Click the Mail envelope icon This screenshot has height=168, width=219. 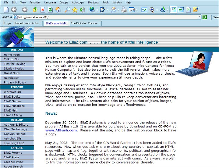pyautogui.click(x=114, y=10)
